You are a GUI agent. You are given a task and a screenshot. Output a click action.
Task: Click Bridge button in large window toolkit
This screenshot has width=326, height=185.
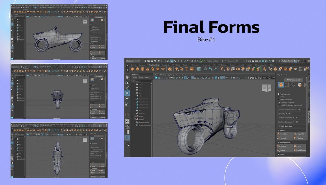285,150
